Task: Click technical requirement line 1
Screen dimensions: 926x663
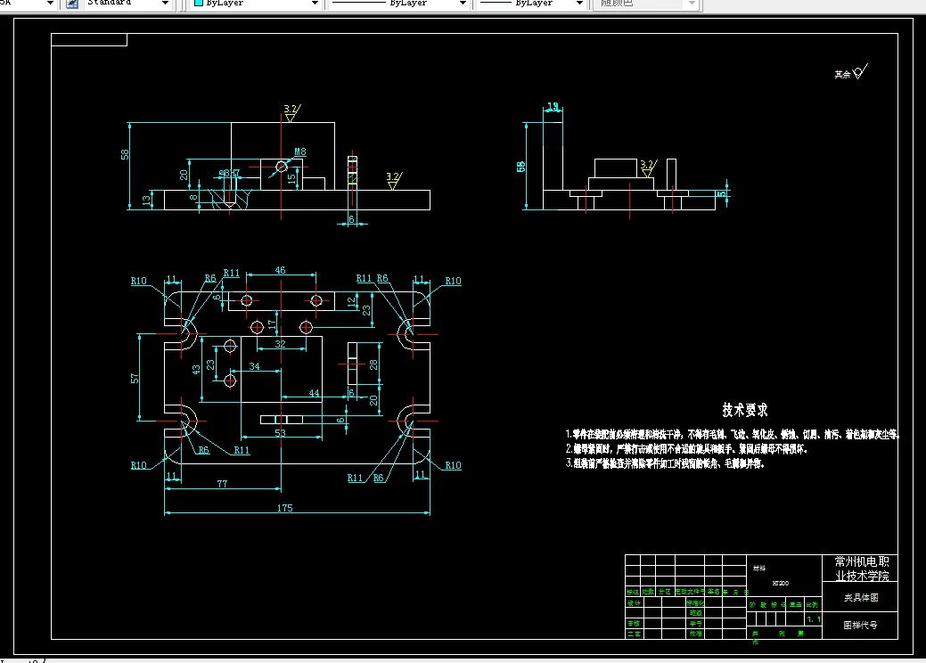Action: click(x=732, y=435)
